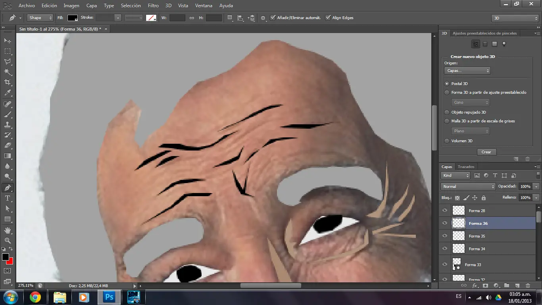Select the Crop tool
The image size is (542, 305).
[8, 82]
